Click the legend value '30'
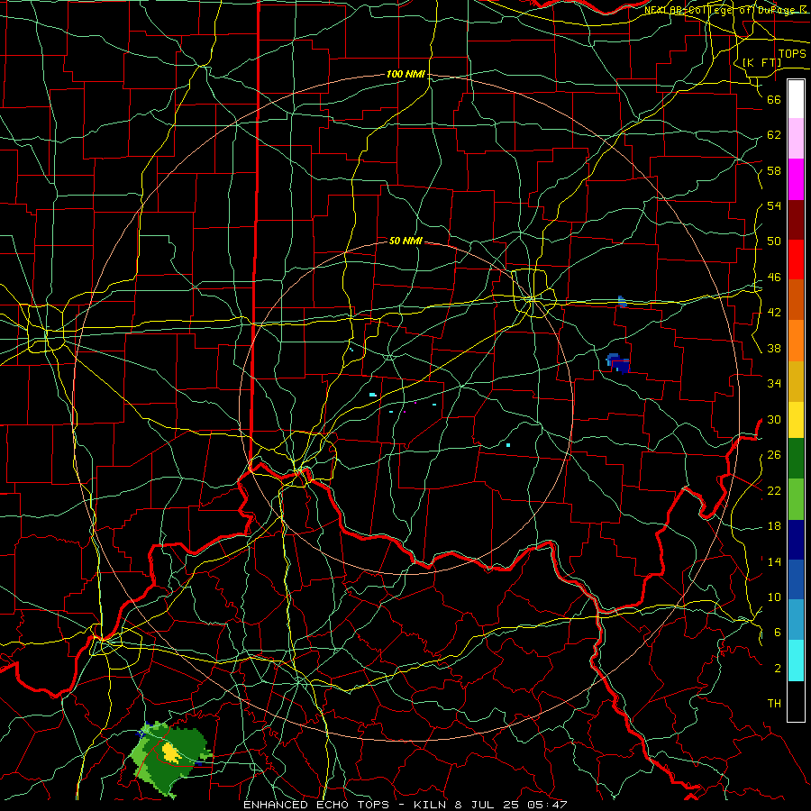811x811 pixels. tap(774, 419)
